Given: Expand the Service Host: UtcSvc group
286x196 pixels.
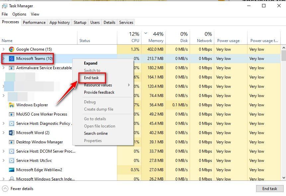Looking at the screenshot, I should coord(3,161).
